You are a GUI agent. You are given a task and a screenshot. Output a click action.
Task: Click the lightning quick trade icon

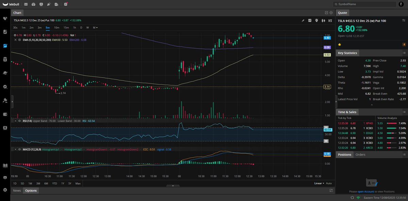point(404,45)
